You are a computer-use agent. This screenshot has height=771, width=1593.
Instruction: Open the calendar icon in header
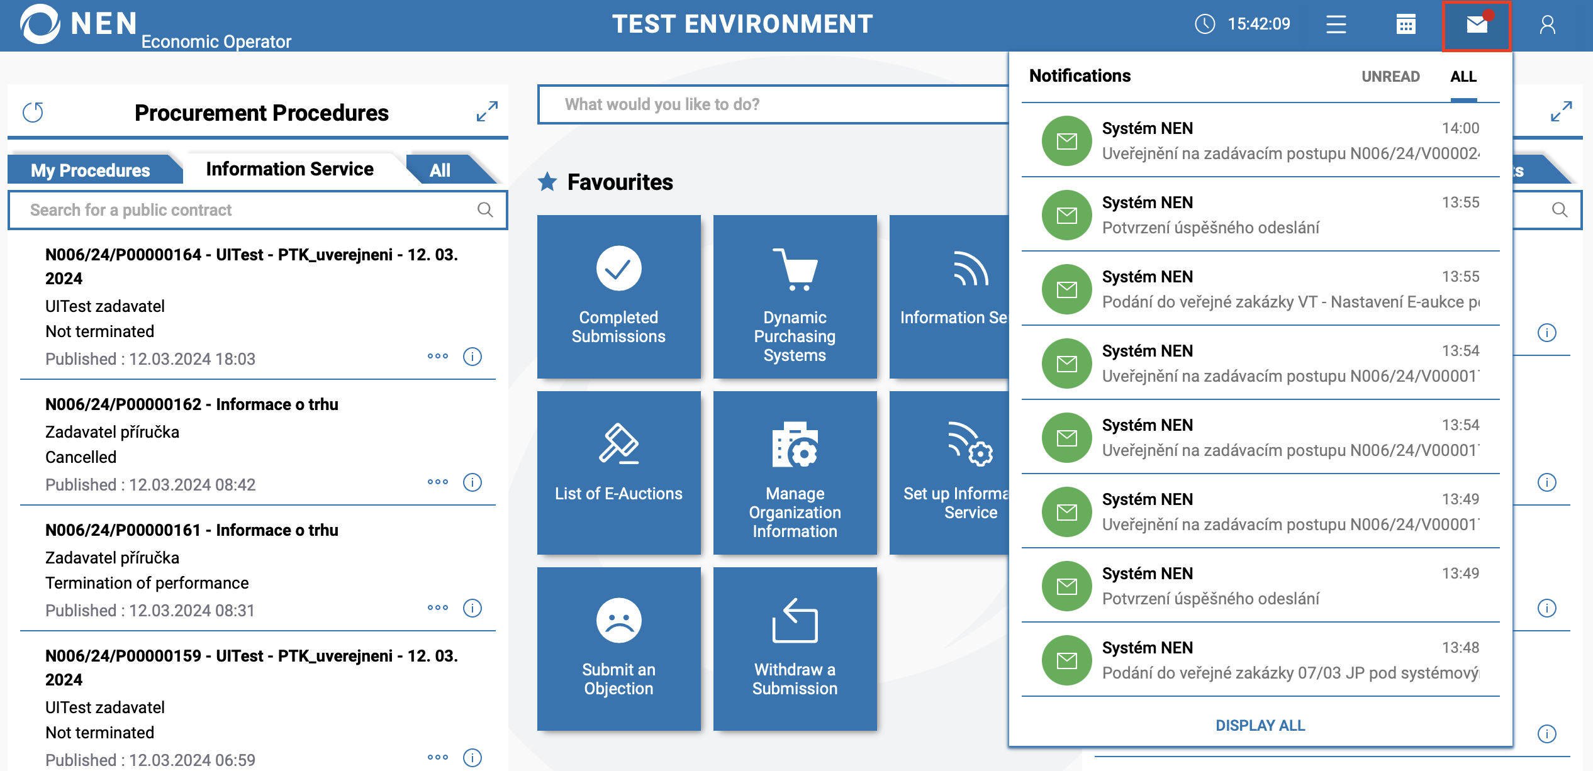pos(1406,25)
